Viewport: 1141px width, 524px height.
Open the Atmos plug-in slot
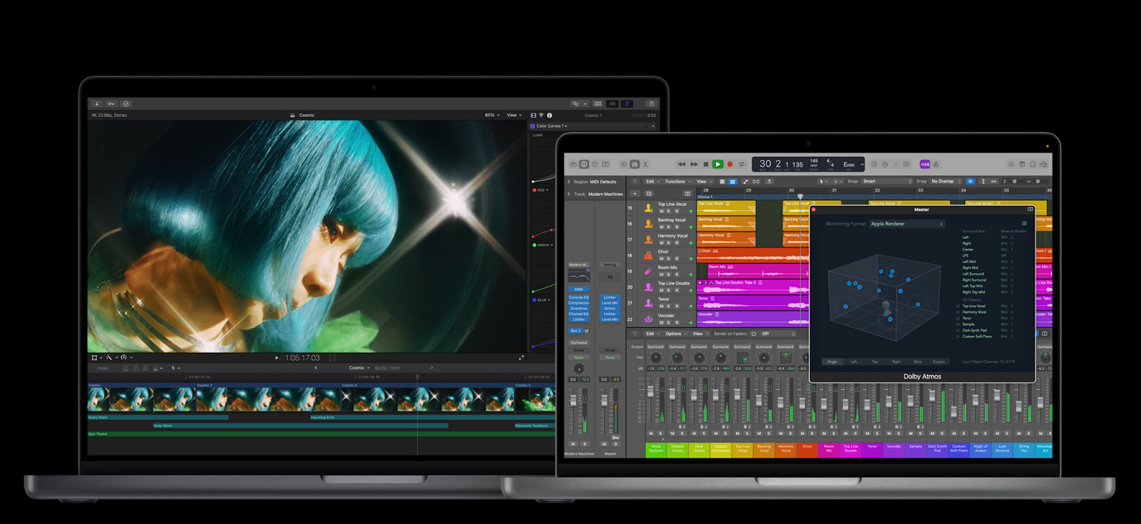tap(610, 309)
